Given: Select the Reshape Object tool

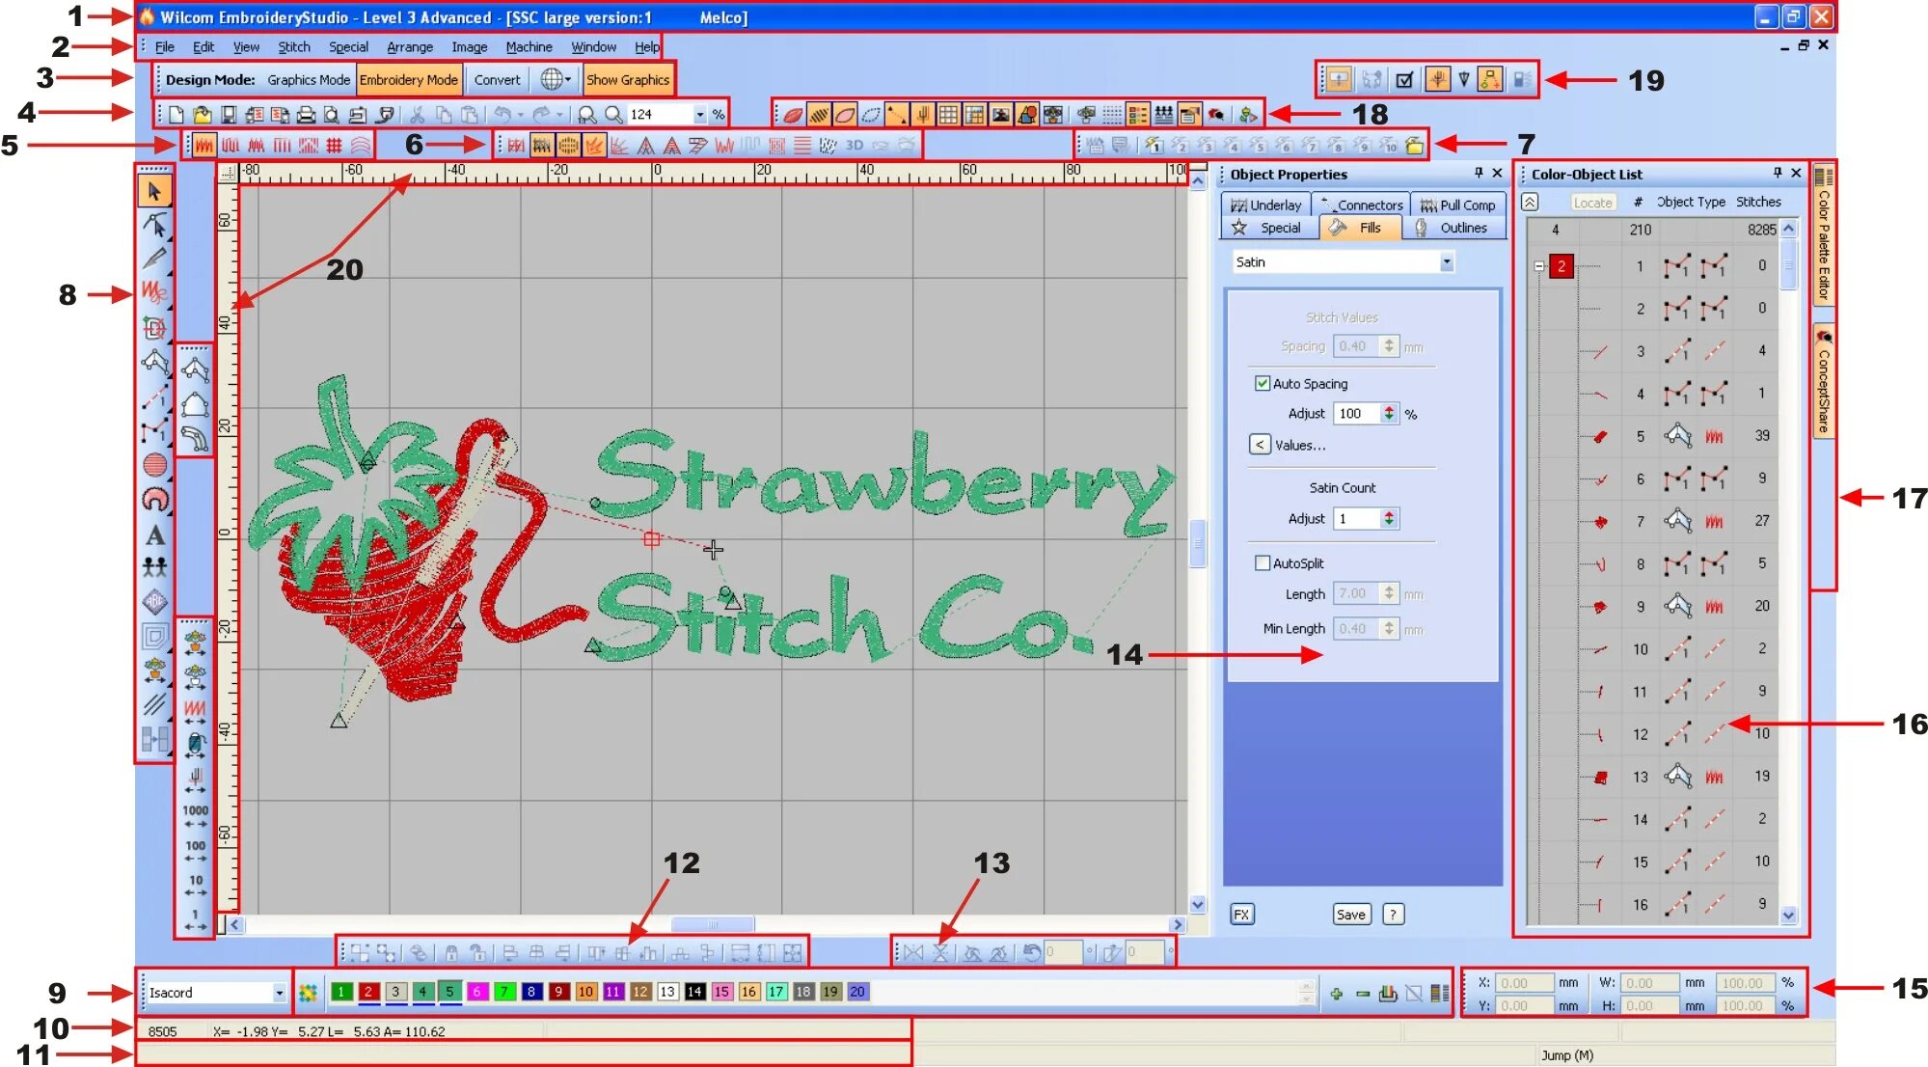Looking at the screenshot, I should pos(154,225).
